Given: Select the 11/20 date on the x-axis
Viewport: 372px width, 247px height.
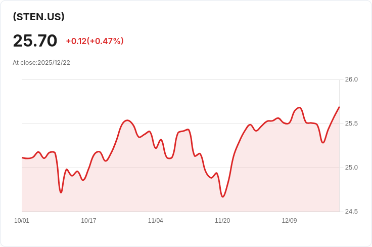Looking at the screenshot, I should click(222, 221).
